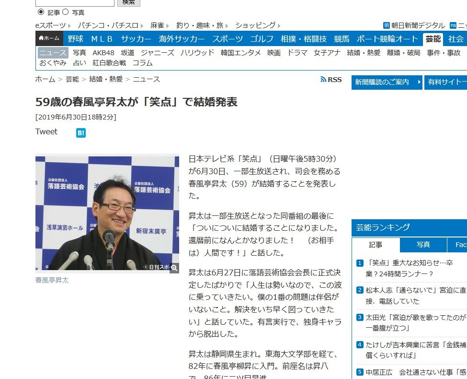
Task: Open the 映画 sub-menu item
Action: [x=273, y=53]
